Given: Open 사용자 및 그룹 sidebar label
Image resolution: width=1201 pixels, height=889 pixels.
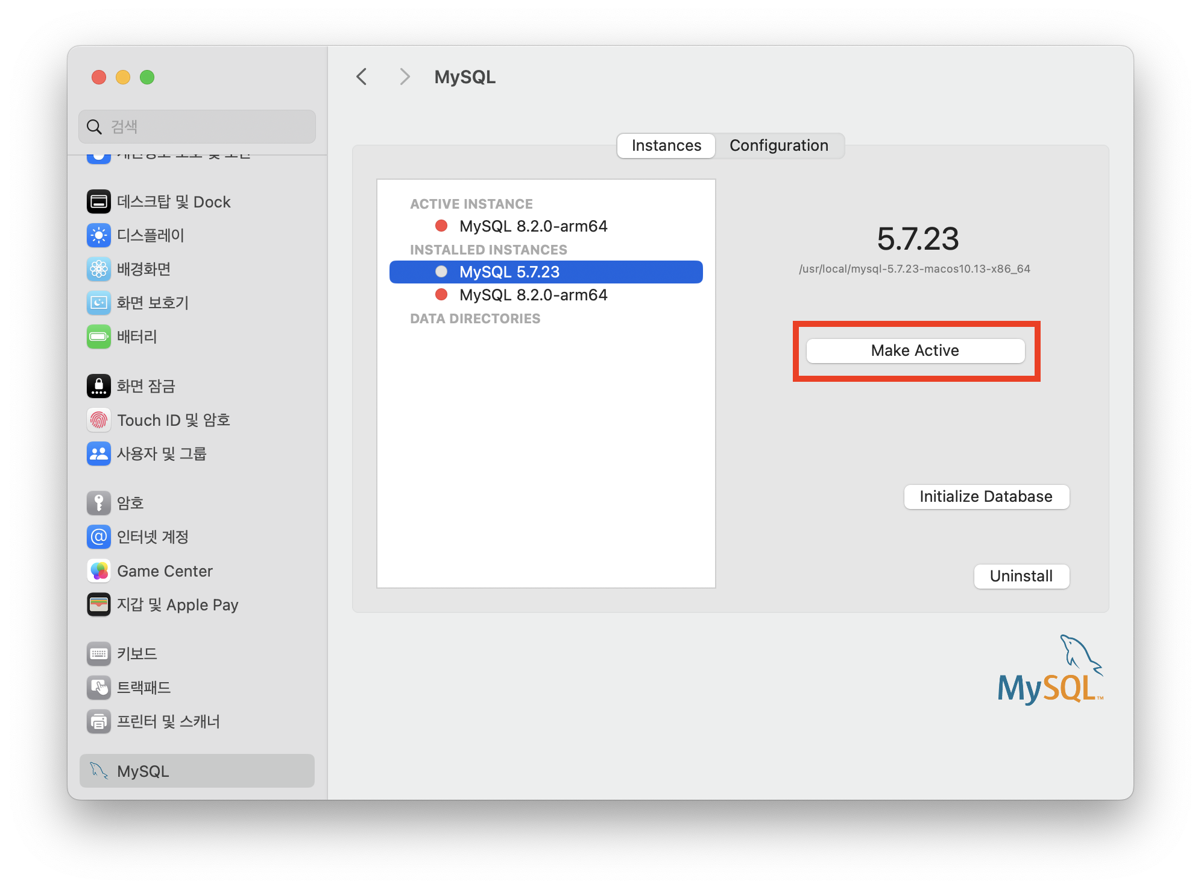Looking at the screenshot, I should (x=162, y=454).
